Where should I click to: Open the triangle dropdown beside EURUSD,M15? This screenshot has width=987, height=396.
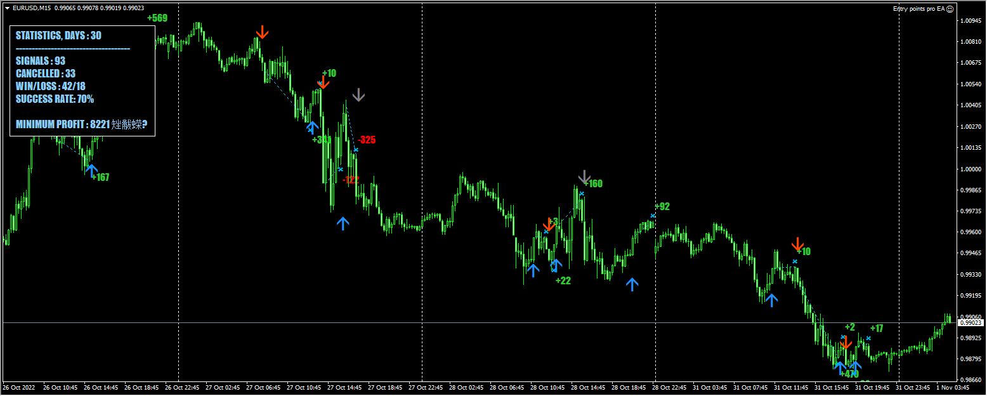point(7,8)
